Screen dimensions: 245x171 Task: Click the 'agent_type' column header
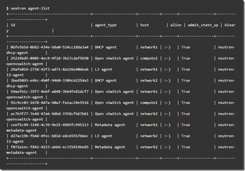coord(106,25)
